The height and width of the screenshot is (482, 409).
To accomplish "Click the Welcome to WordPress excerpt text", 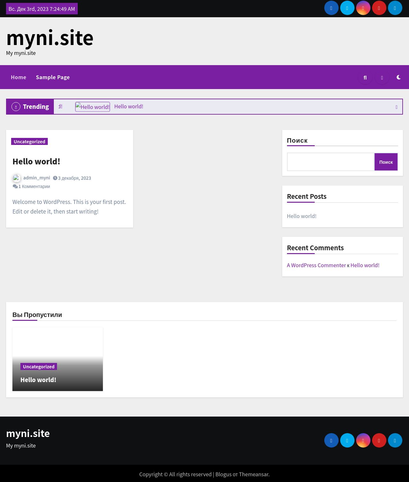I will [69, 207].
